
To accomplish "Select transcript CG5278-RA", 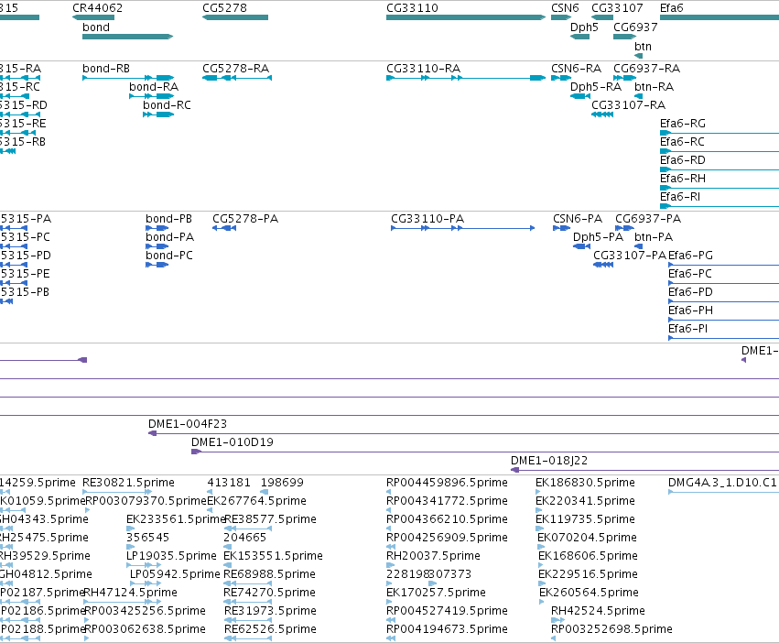I will tap(237, 78).
